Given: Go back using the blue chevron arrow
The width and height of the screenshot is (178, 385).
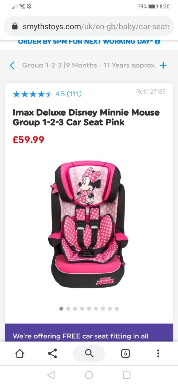Looking at the screenshot, I should click(x=12, y=65).
